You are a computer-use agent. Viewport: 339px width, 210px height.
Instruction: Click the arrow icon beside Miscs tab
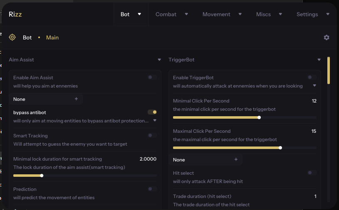tap(280, 14)
